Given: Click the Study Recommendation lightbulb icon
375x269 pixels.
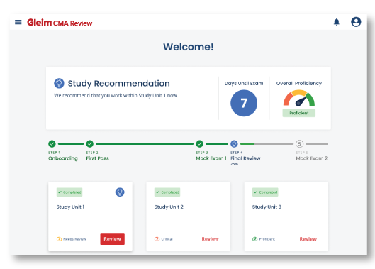Looking at the screenshot, I should pyautogui.click(x=59, y=83).
